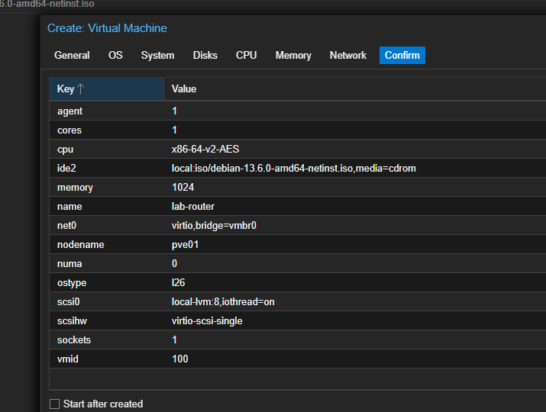
Task: Select the agent row key
Action: click(69, 111)
